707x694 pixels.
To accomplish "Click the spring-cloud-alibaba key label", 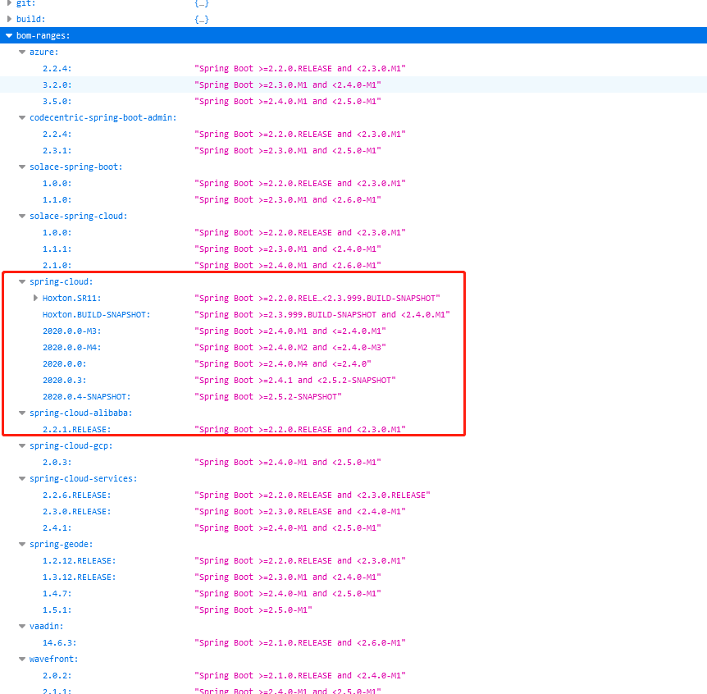I will [x=80, y=413].
